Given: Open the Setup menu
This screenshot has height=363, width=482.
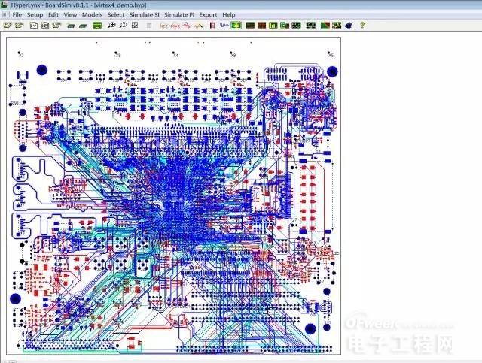Looking at the screenshot, I should [35, 14].
